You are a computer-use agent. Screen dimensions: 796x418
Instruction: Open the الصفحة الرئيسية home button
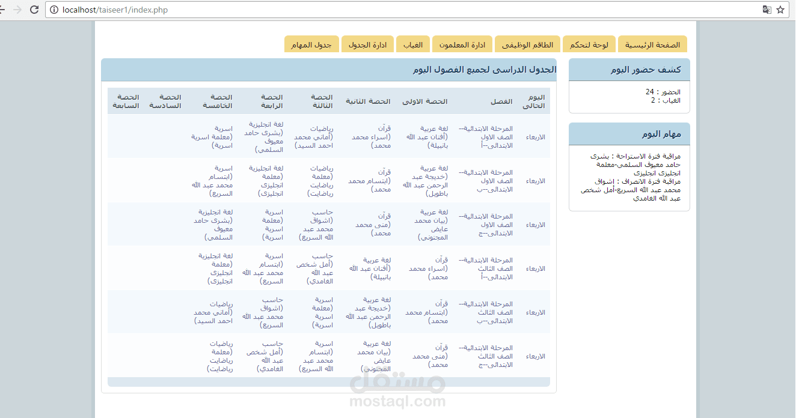(x=652, y=44)
